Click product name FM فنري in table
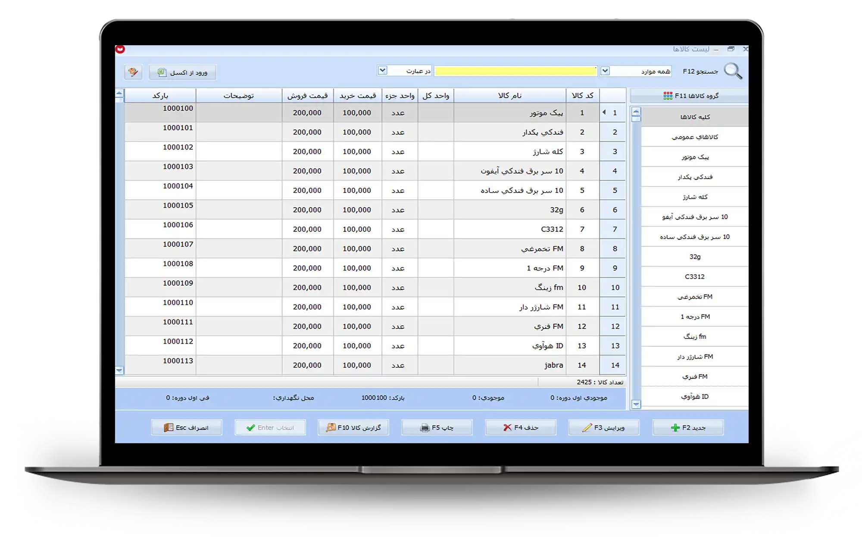The width and height of the screenshot is (862, 537). [549, 326]
